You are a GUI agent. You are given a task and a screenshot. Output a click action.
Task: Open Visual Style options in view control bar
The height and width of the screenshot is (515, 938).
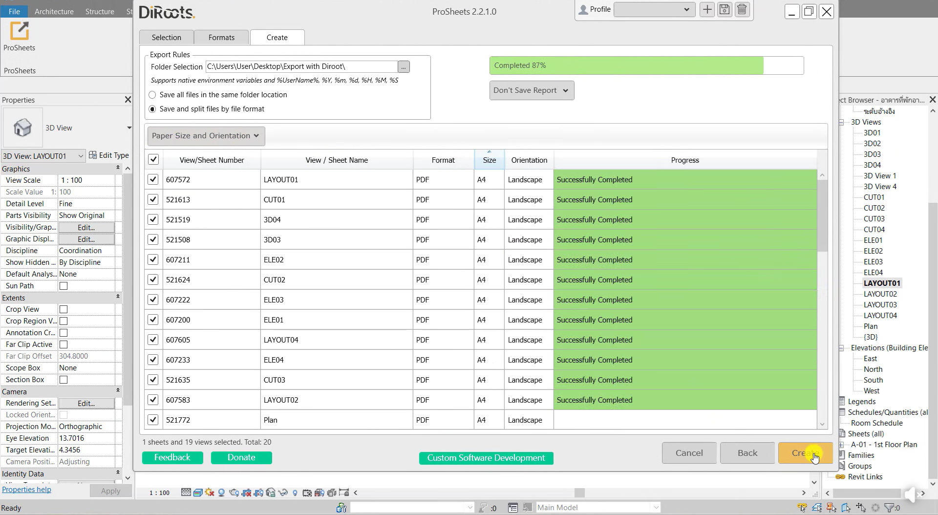click(x=198, y=493)
